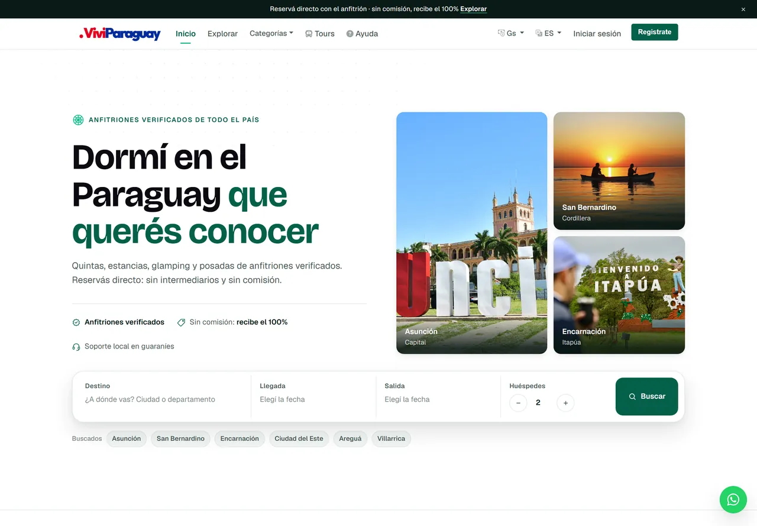Follow the Explorar link in banner
Image resolution: width=757 pixels, height=526 pixels.
[474, 9]
